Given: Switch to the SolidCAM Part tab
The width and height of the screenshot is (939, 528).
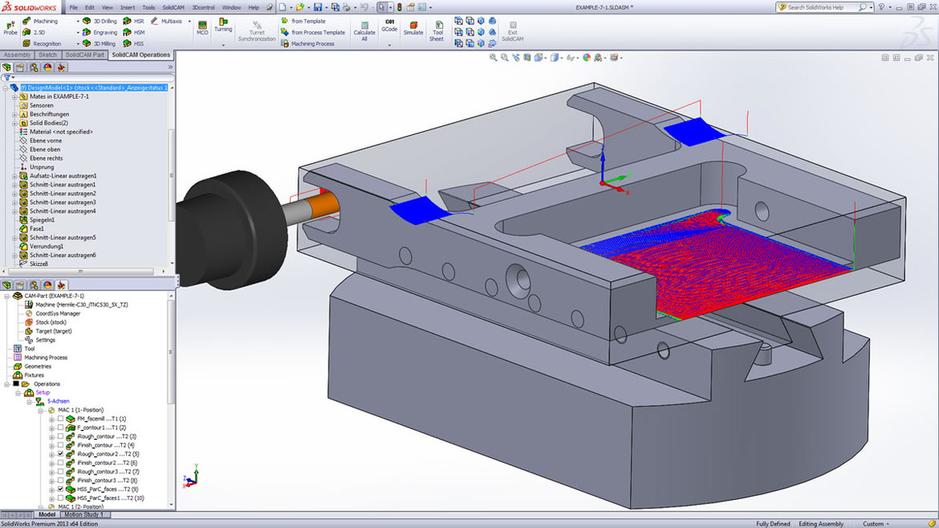Looking at the screenshot, I should click(85, 54).
